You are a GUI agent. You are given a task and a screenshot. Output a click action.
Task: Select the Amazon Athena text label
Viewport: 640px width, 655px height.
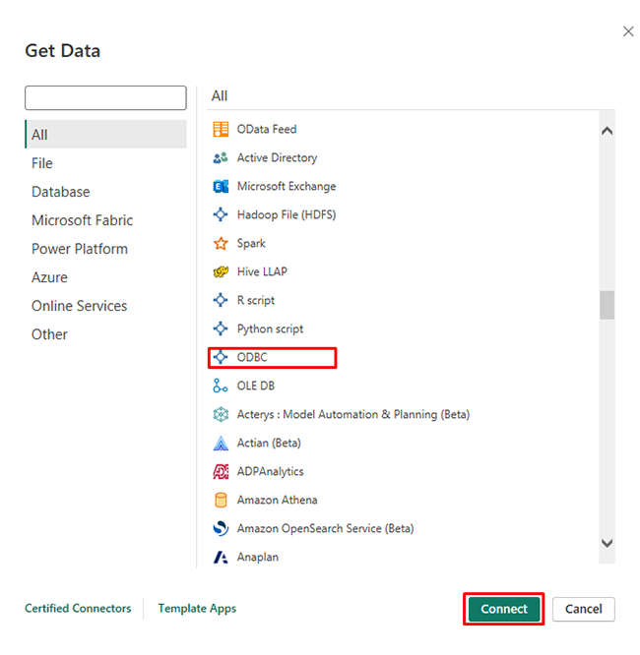coord(277,500)
